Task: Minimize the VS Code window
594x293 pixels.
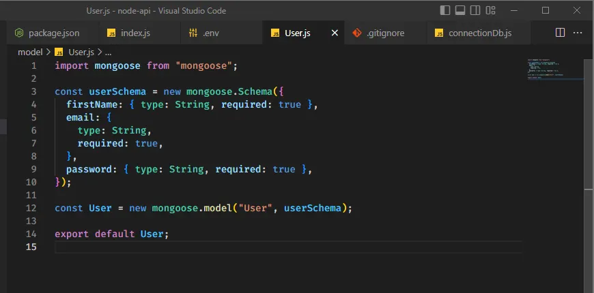Action: (x=514, y=10)
